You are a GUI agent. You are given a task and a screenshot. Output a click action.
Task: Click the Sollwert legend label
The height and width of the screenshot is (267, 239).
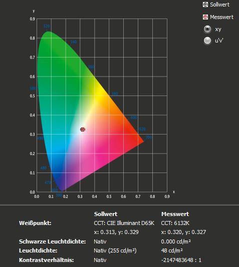coord(220,4)
